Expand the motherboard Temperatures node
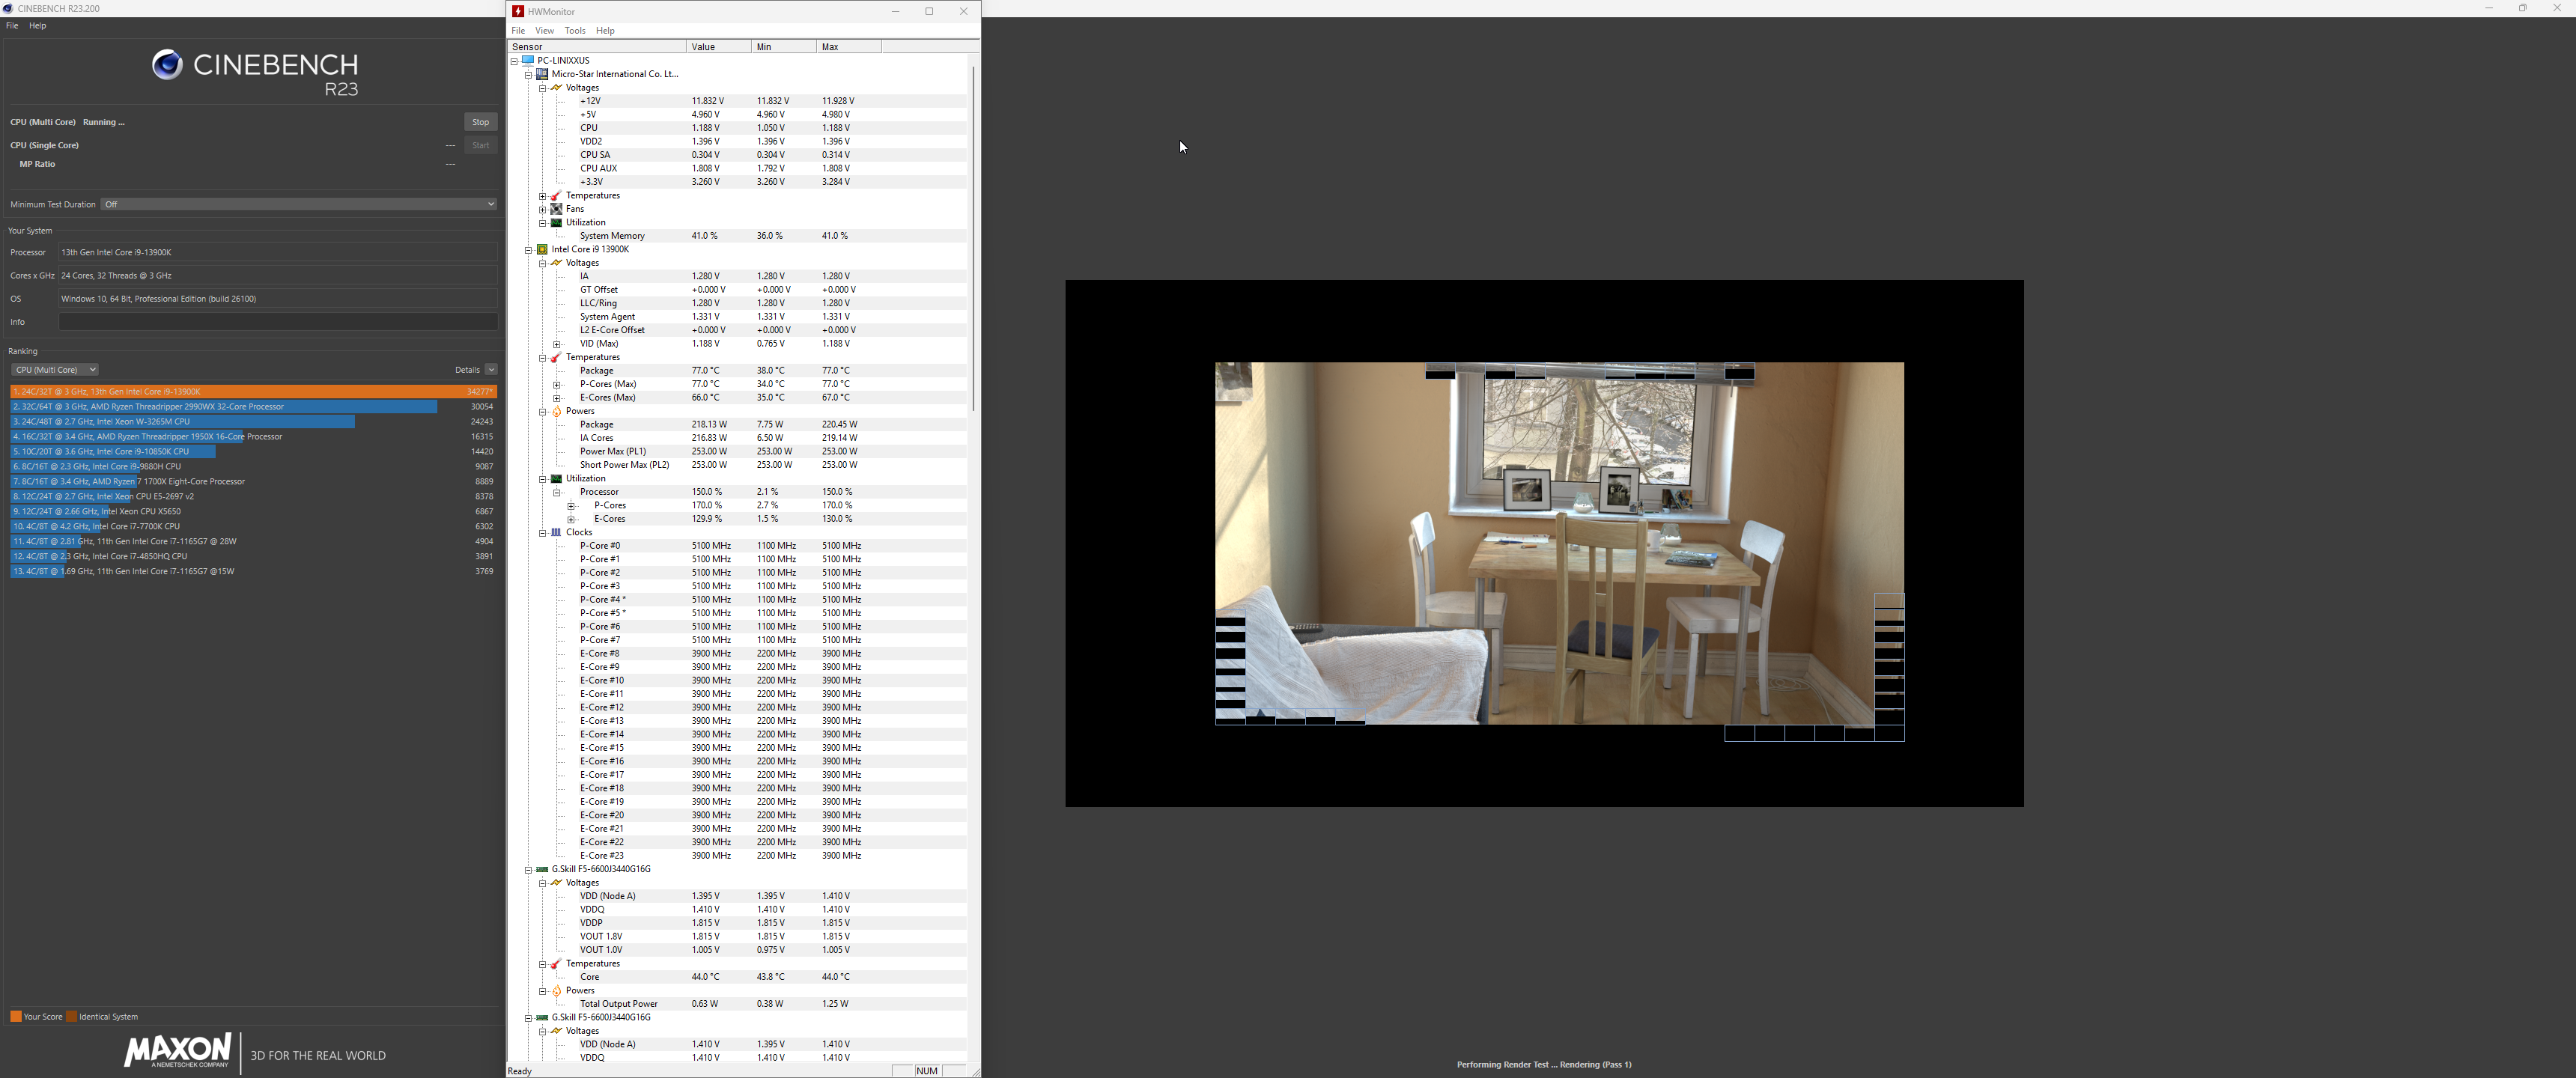2576x1078 pixels. (x=542, y=196)
